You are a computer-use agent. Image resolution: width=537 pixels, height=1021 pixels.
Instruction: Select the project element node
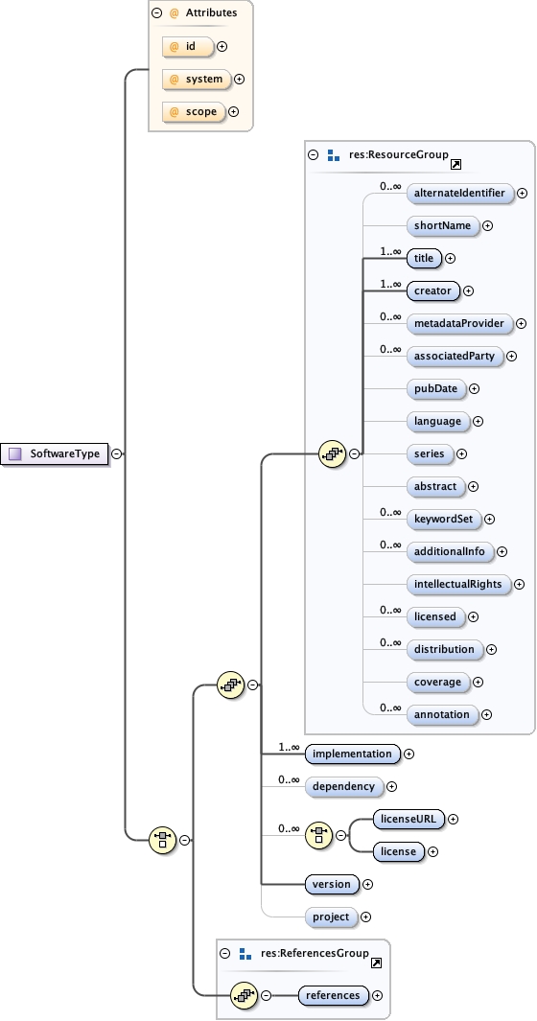[x=332, y=917]
